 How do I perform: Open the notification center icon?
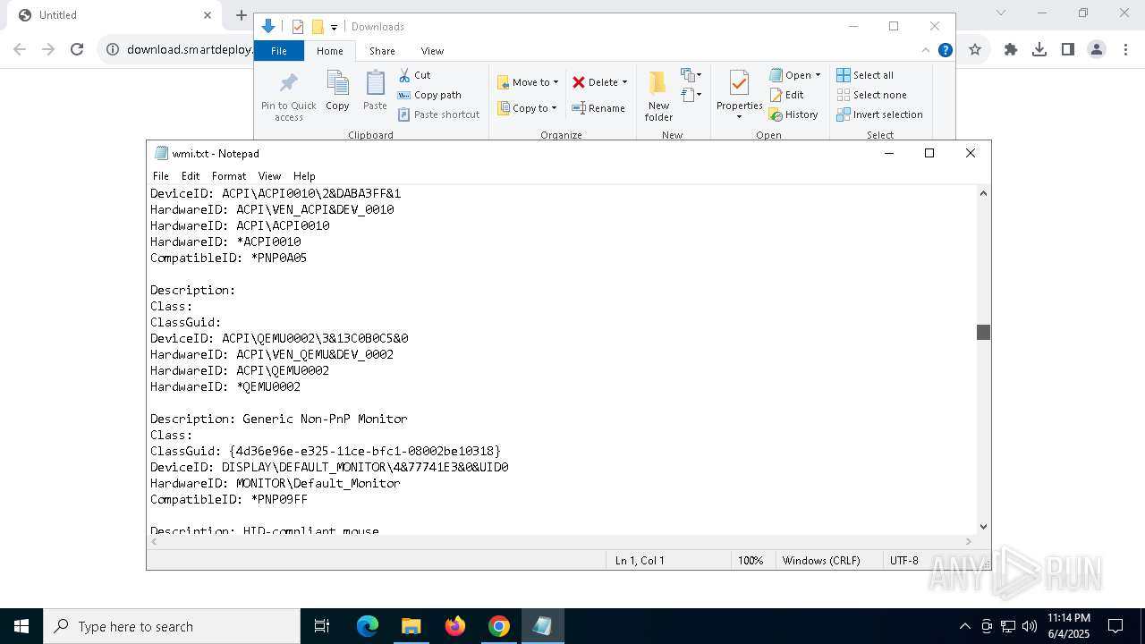1115,626
